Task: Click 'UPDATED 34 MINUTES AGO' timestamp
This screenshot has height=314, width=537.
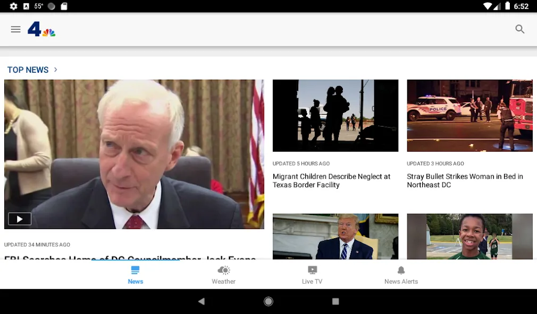Action: click(37, 245)
